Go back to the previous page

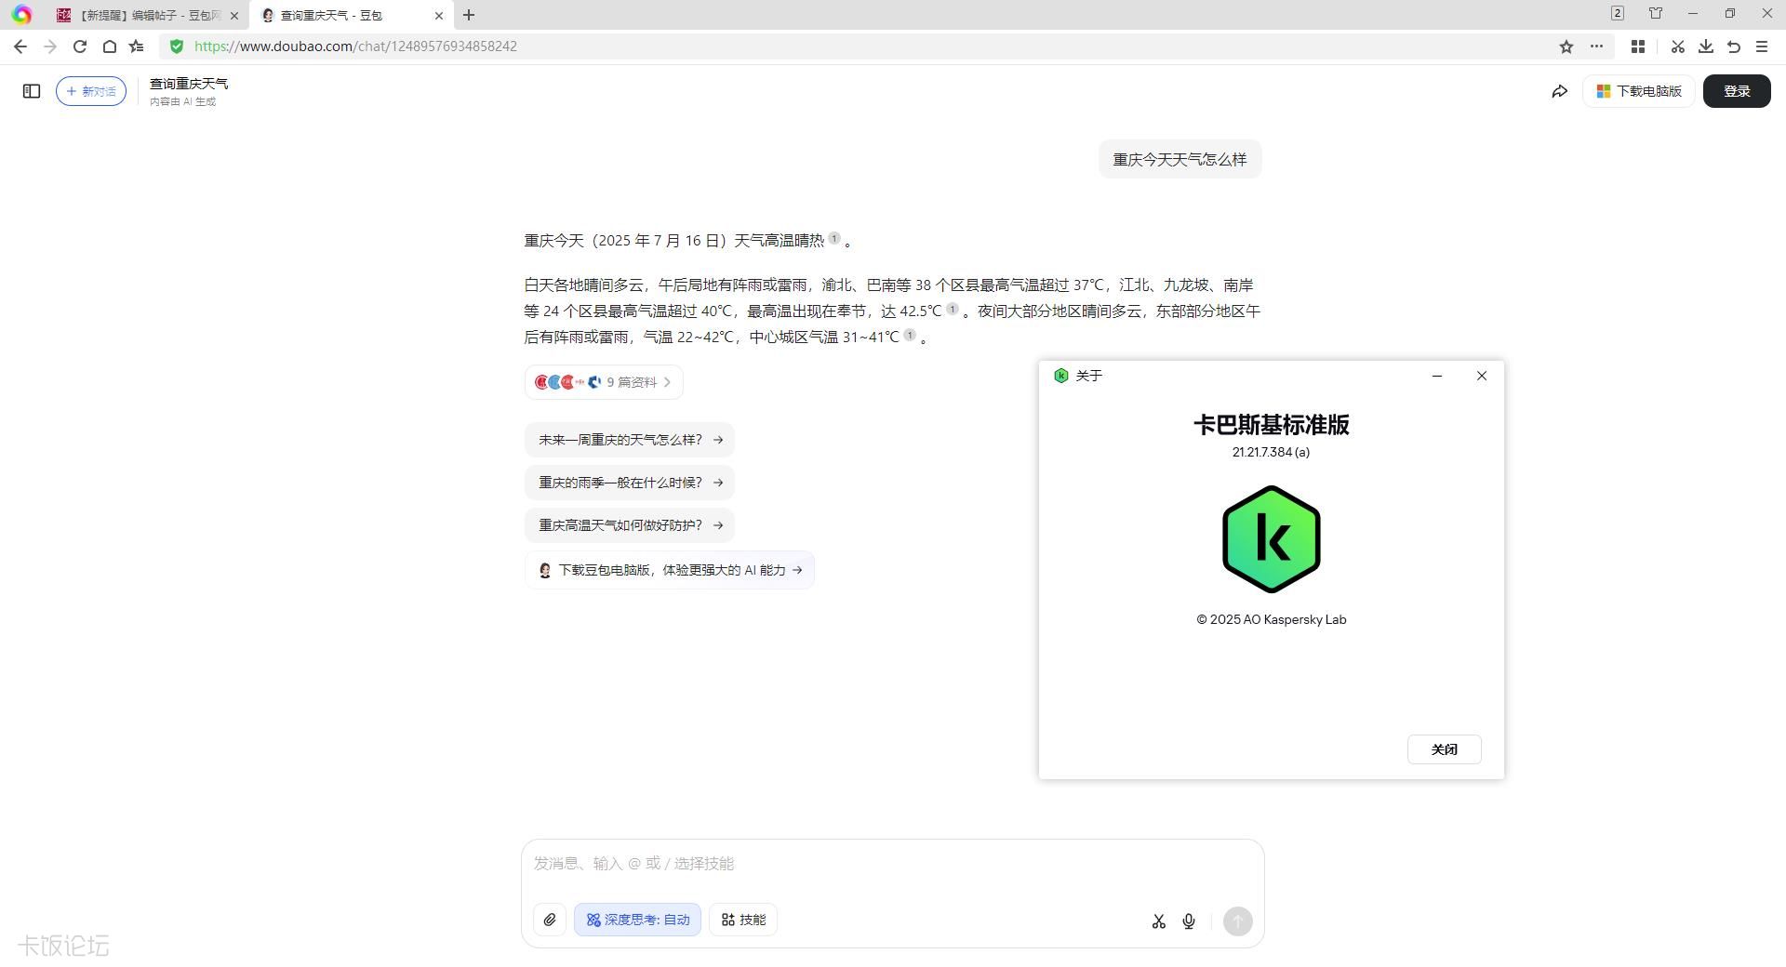[20, 46]
